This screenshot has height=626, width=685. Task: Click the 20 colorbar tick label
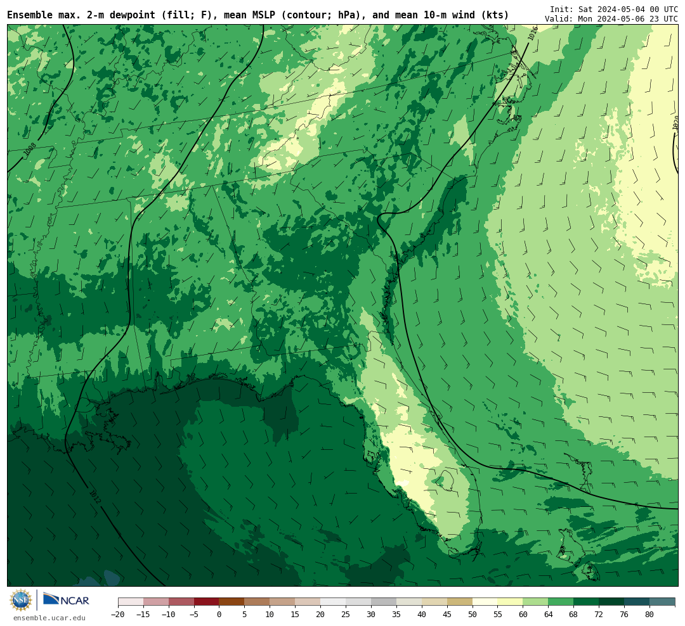[x=320, y=614]
